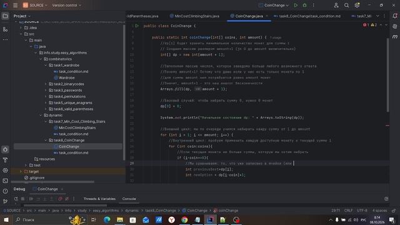
Task: Change debug panel layout settings
Action: point(386,199)
